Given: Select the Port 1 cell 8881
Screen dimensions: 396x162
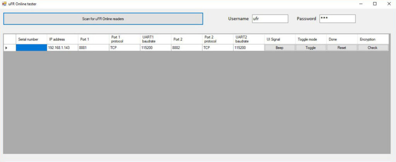Looking at the screenshot, I should click(94, 48).
